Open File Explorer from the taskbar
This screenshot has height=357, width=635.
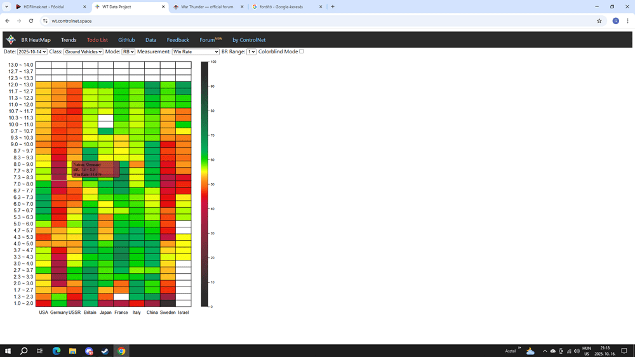72,351
